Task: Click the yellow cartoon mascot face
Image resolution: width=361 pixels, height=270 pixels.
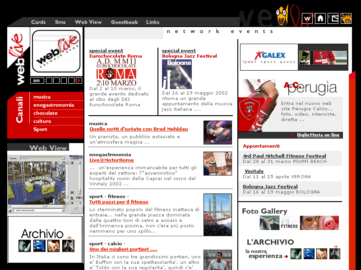Action: 282,16
